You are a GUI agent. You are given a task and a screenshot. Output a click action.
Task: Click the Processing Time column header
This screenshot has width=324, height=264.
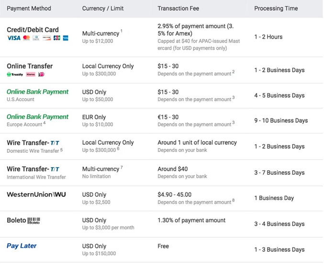point(276,9)
